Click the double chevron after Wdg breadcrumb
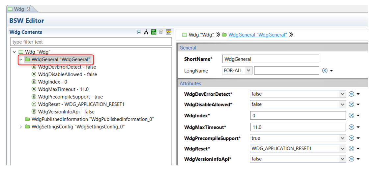This screenshot has height=169, width=373. pos(218,35)
